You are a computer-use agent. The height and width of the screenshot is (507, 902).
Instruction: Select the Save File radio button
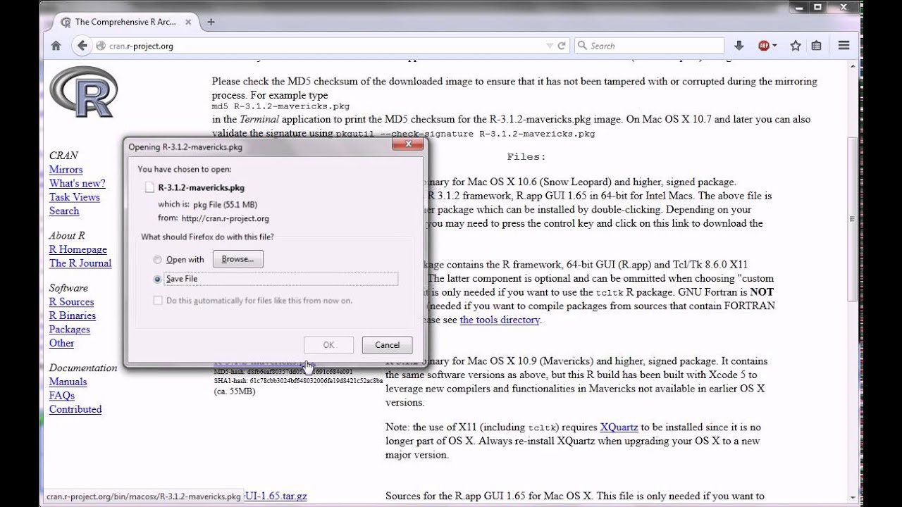[157, 279]
